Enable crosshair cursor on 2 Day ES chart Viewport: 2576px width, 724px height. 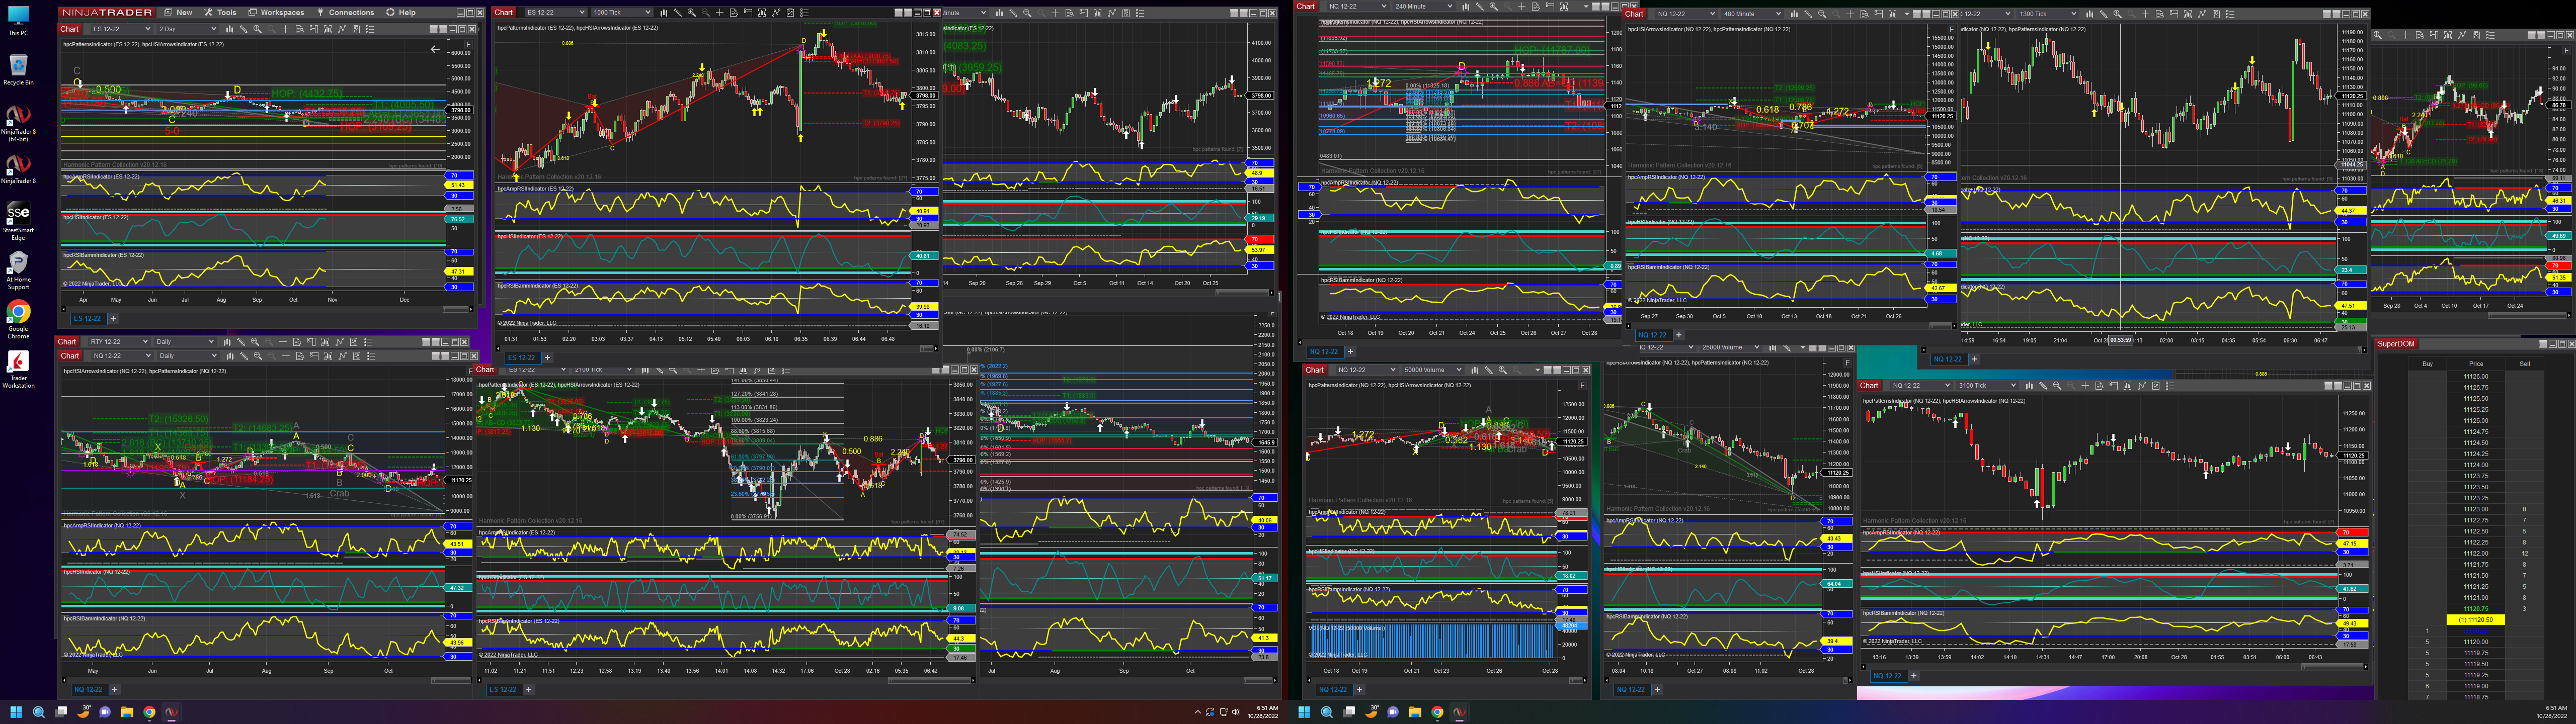[286, 29]
